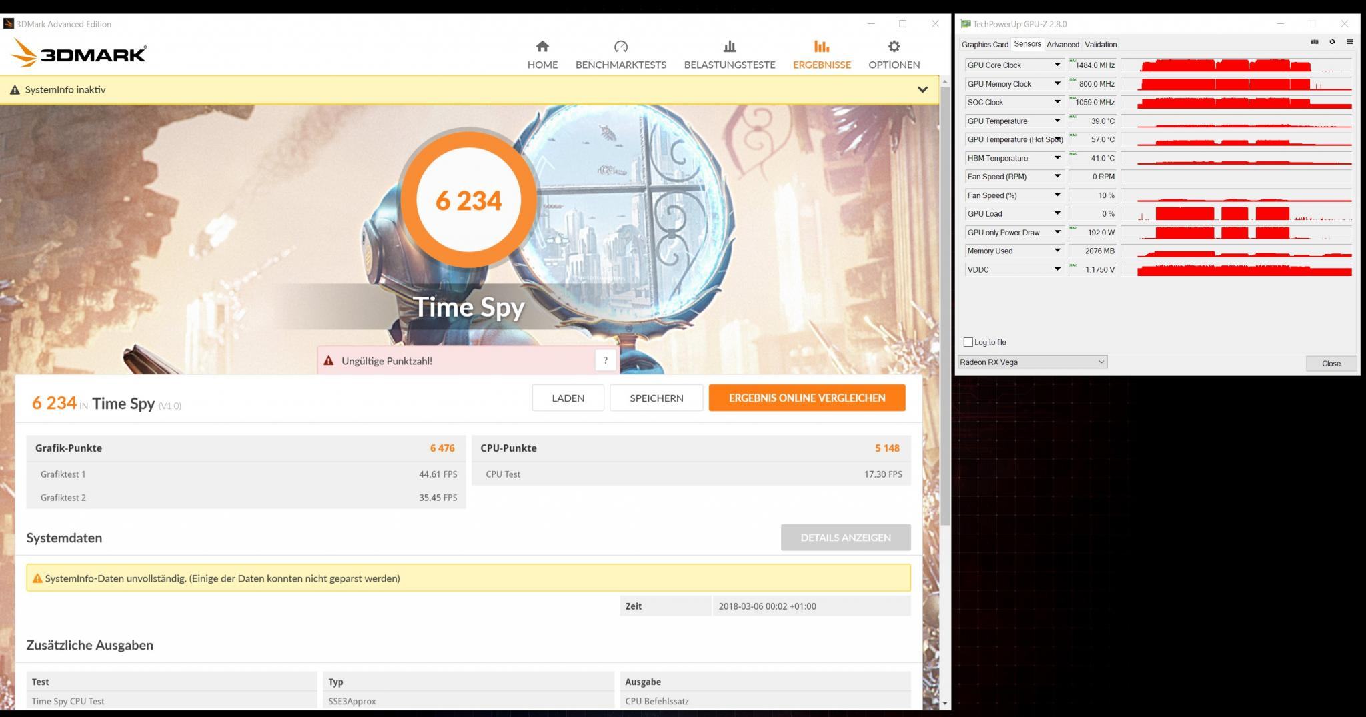Open the Fan Speed (%) sensor dropdown
Viewport: 1366px width, 717px height.
pyautogui.click(x=1057, y=195)
